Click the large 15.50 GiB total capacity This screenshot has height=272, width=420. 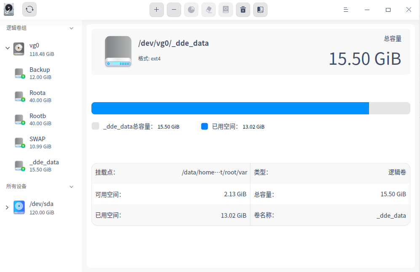point(365,59)
